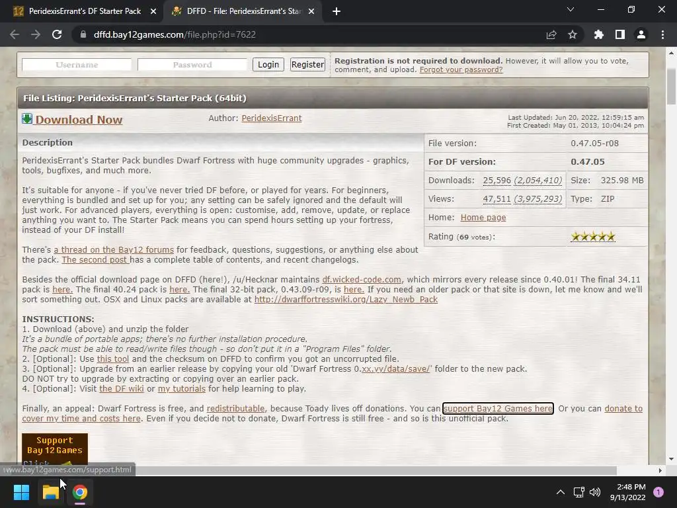Click the vertical scrollbar thumb
Screen dimensions: 677x508
pyautogui.click(x=672, y=87)
